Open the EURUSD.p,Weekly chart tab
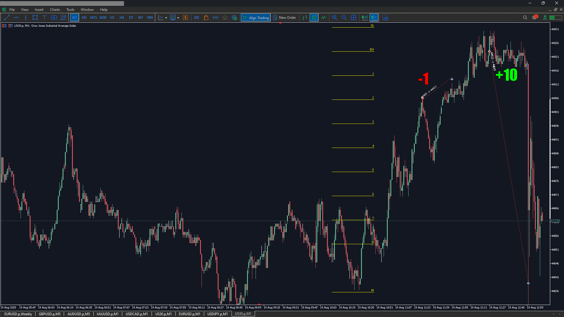The height and width of the screenshot is (317, 564). click(18, 314)
